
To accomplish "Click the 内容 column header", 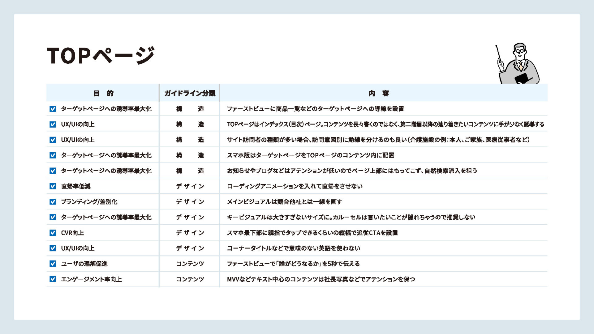I will (x=379, y=93).
